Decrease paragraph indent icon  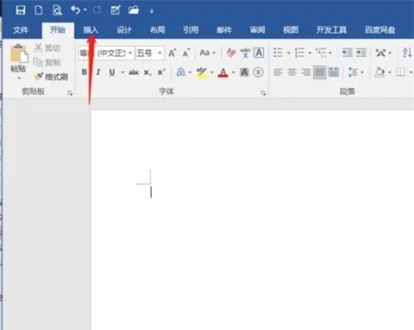point(347,53)
